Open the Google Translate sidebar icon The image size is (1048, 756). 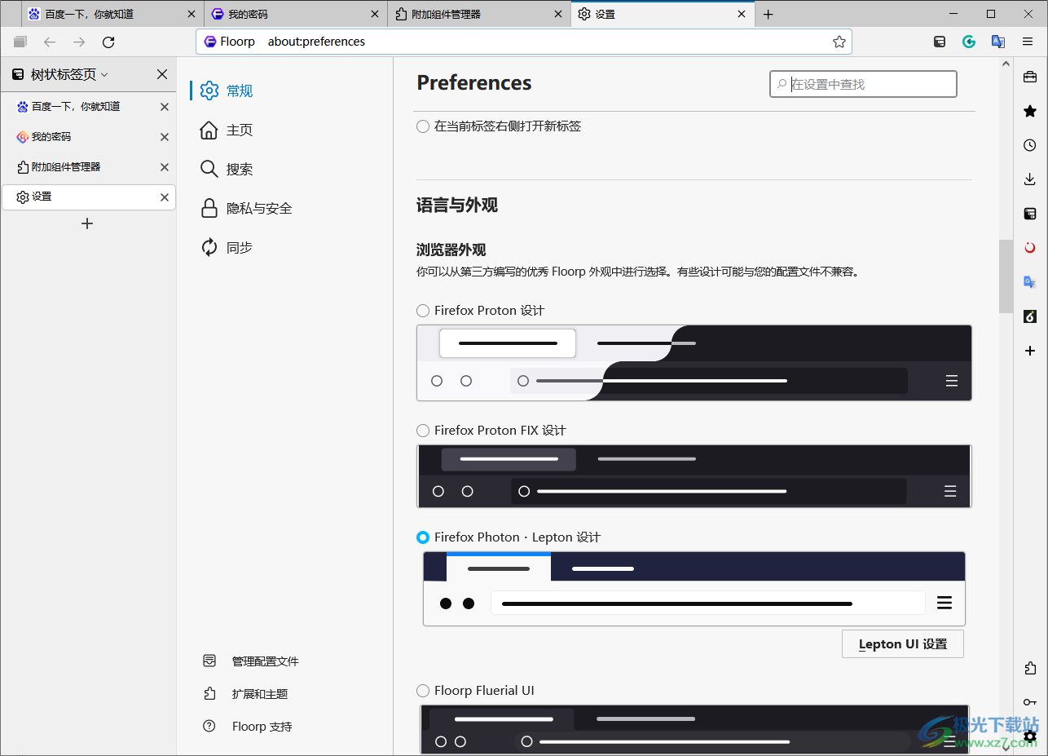(1029, 281)
